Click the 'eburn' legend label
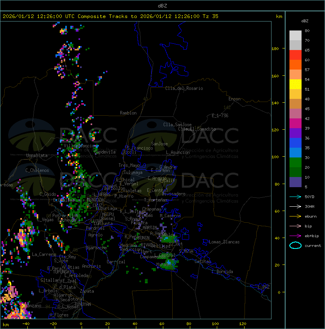 (311, 216)
